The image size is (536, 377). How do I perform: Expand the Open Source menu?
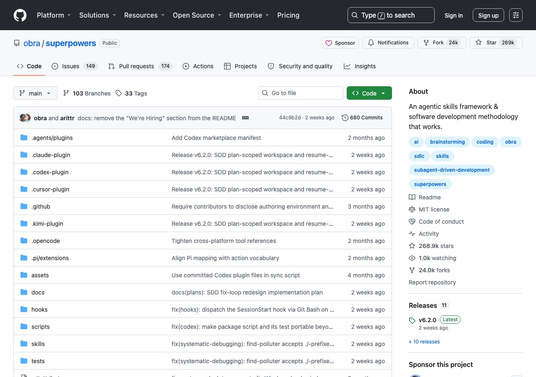197,15
